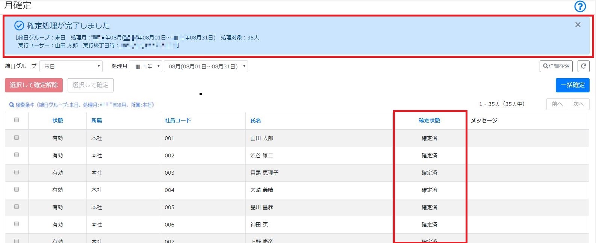
Task: Click the blue check-circle completion icon
Action: pyautogui.click(x=19, y=26)
